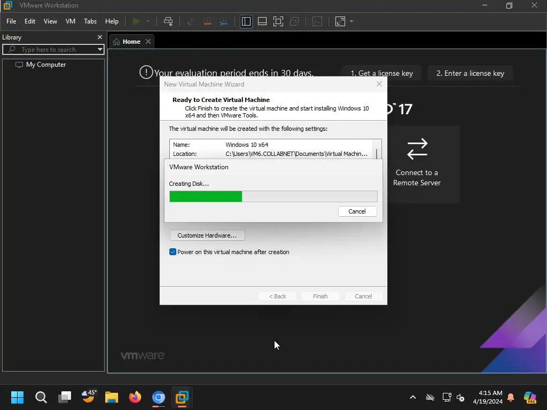Viewport: 547px width, 410px height.
Task: Click the 'Windows 10 x64' name value
Action: coord(247,145)
